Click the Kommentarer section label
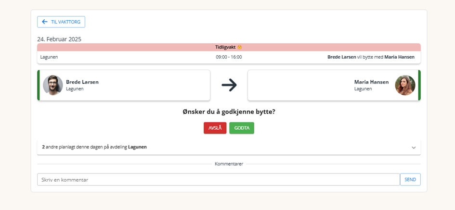Viewport: 455px width, 210px height. click(229, 164)
